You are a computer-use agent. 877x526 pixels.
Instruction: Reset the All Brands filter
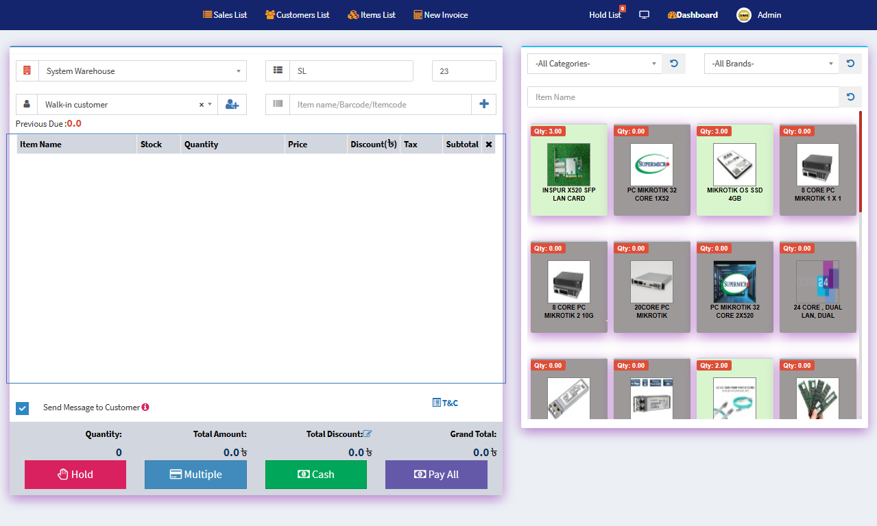click(850, 64)
